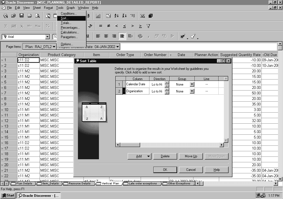Click the sort list horizontal scrollbar thumb
The height and width of the screenshot is (199, 283).
click(130, 145)
